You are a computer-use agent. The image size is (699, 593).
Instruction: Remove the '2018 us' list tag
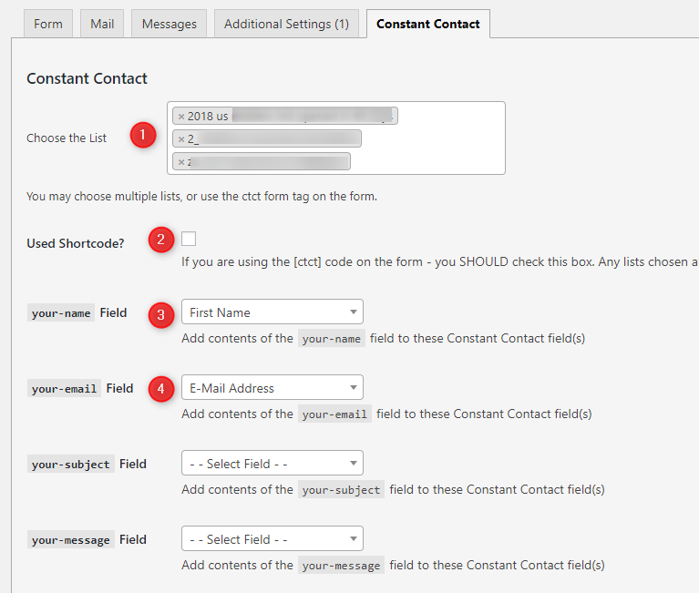181,117
